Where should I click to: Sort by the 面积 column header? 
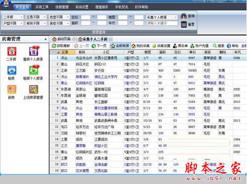(165, 52)
